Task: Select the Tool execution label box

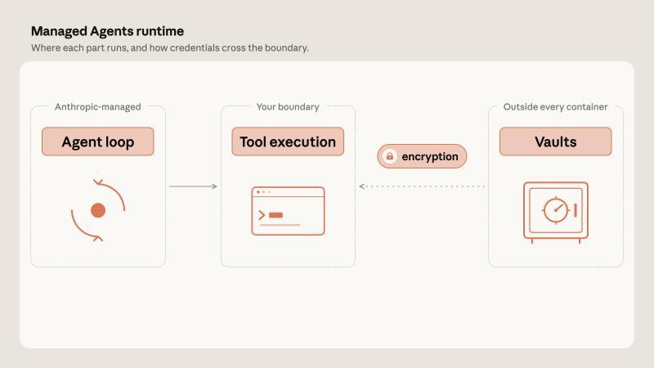Action: [288, 141]
